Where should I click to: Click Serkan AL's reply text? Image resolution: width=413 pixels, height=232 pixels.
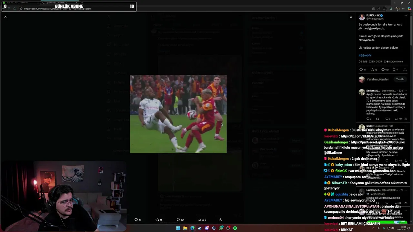387,104
